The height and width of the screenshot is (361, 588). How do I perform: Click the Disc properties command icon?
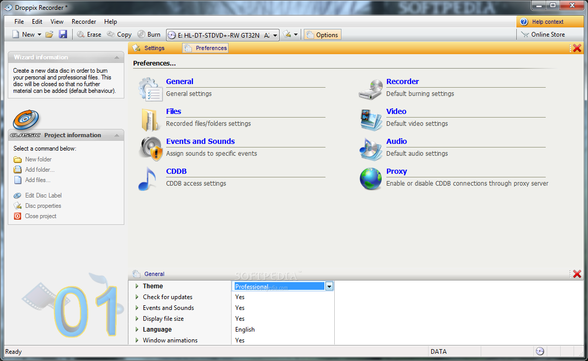pos(18,206)
